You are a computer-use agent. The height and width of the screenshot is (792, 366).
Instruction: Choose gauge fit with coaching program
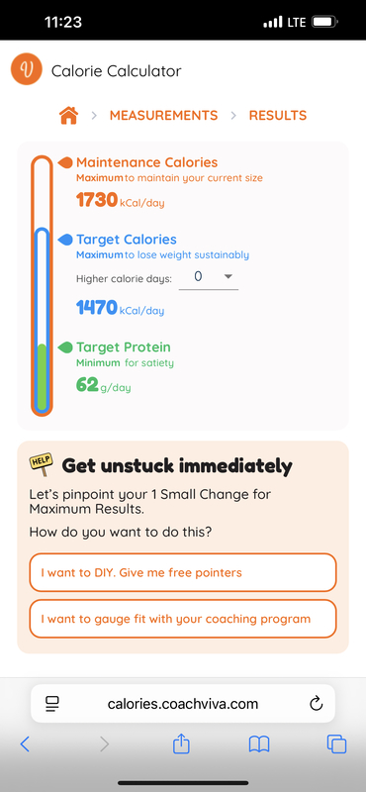tap(183, 619)
